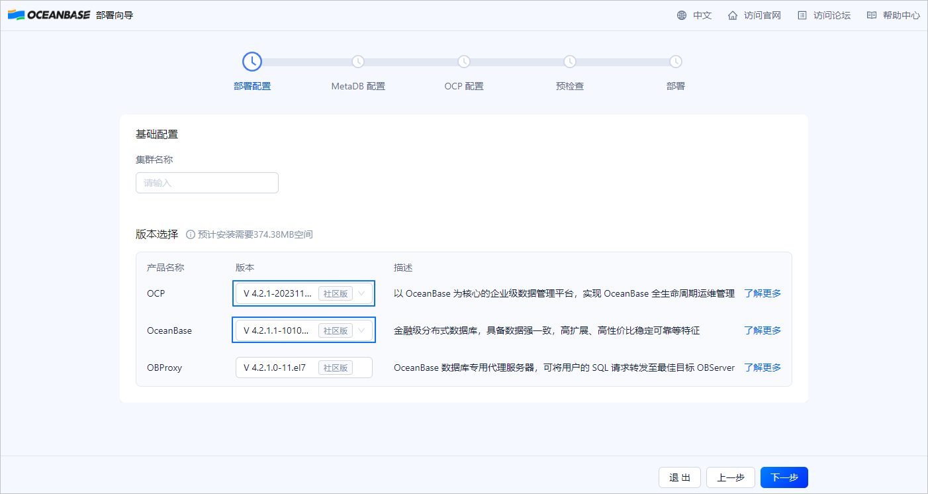The width and height of the screenshot is (928, 494).
Task: Click the OCP dropdown arrow chevron
Action: (x=361, y=293)
